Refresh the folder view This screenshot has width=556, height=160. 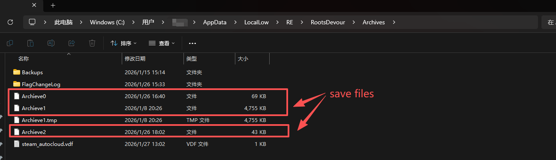pyautogui.click(x=10, y=22)
